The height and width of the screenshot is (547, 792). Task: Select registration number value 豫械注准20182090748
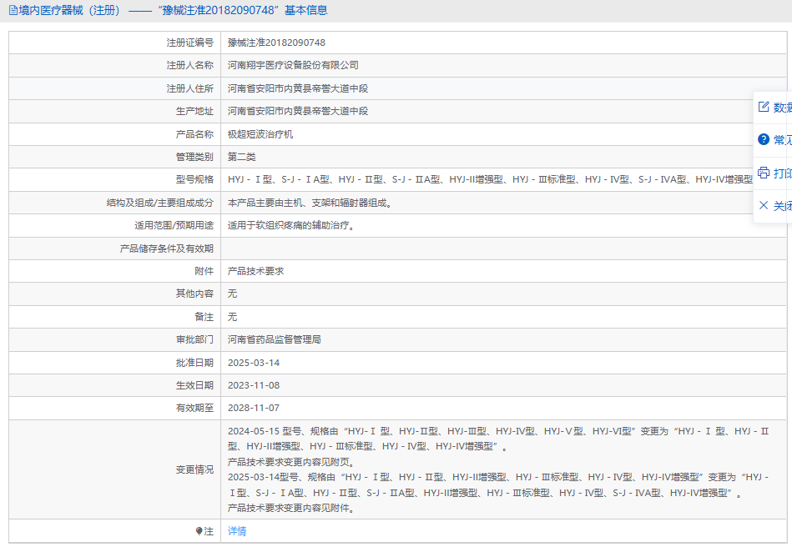[276, 43]
